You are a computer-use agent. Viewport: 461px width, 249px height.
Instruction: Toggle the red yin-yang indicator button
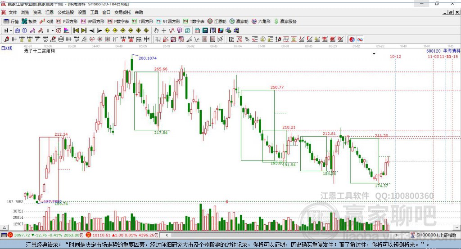[x=352, y=39]
